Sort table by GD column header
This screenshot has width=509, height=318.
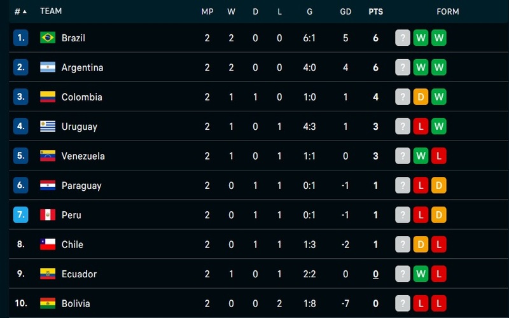click(345, 11)
